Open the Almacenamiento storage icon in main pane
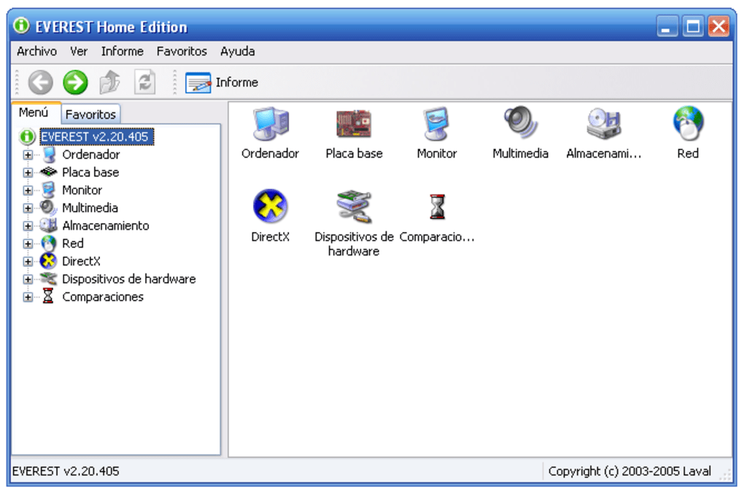Viewport: 742px width, 490px height. click(604, 124)
